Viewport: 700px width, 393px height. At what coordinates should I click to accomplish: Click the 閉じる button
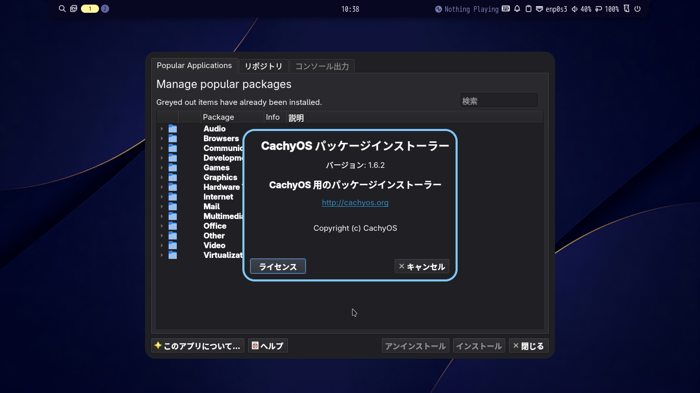(529, 346)
